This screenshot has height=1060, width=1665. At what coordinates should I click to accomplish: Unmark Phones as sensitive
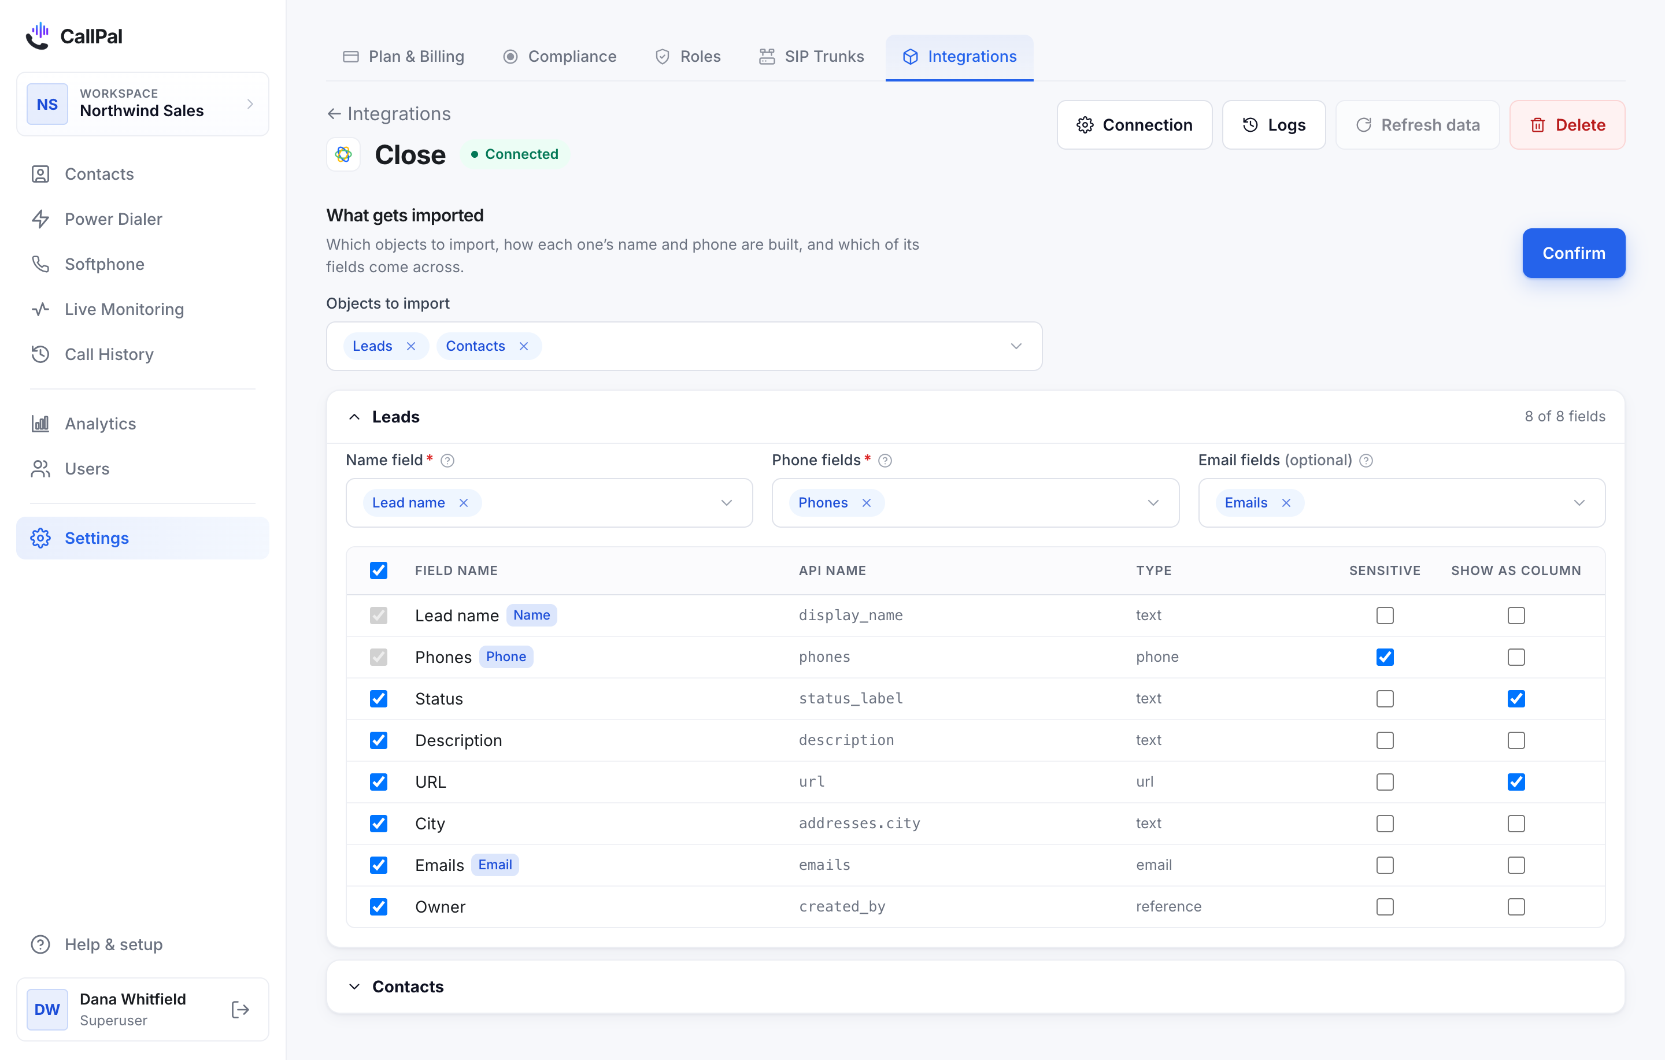tap(1385, 657)
